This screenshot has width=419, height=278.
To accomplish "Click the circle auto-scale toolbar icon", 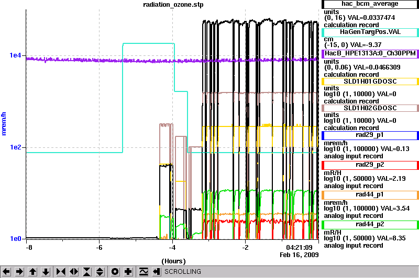I will (115, 272).
